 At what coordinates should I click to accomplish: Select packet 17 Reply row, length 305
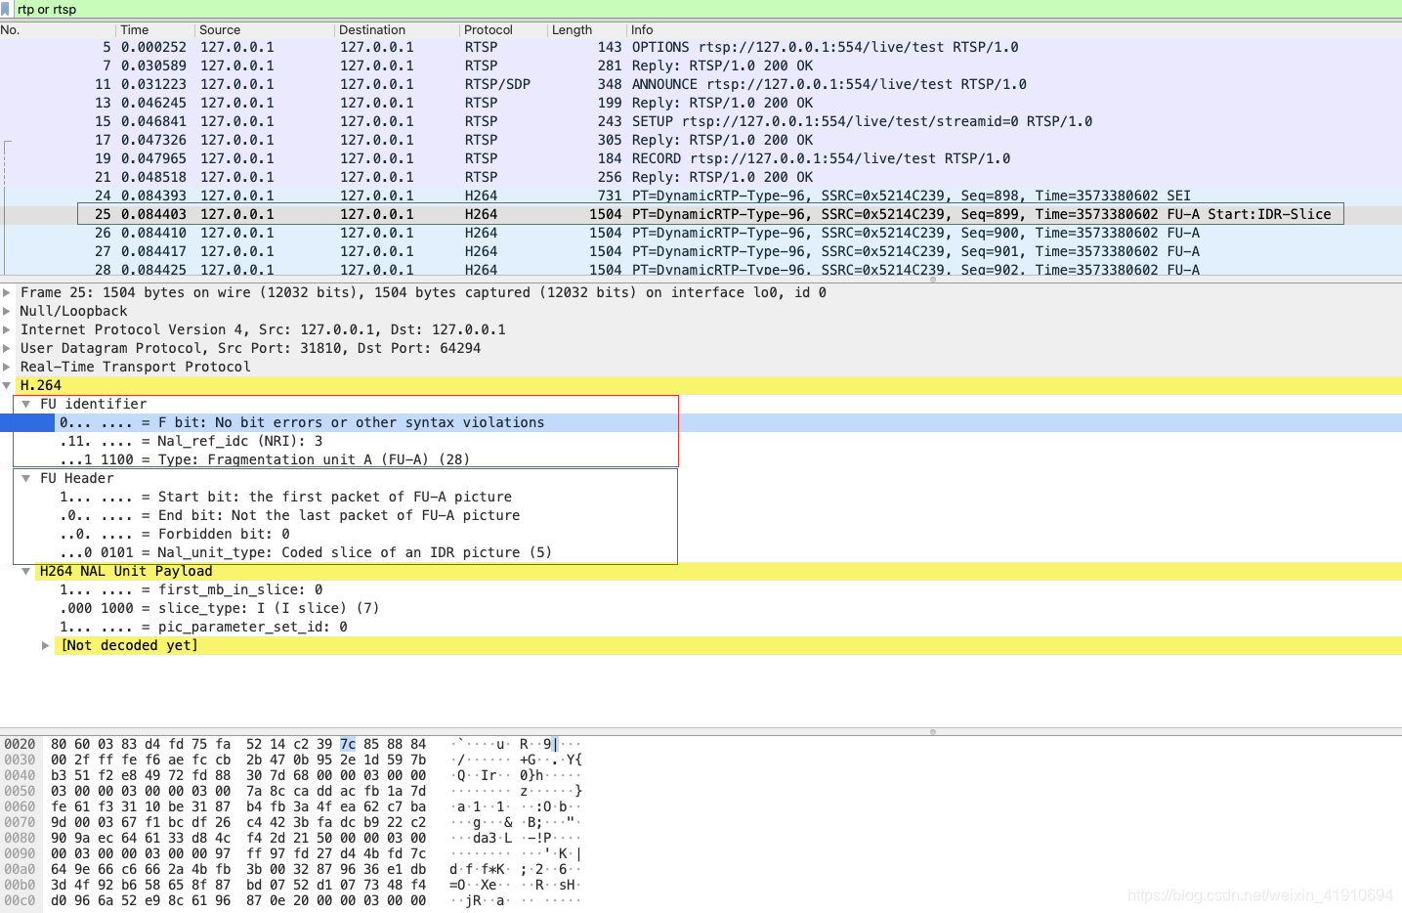pyautogui.click(x=701, y=140)
